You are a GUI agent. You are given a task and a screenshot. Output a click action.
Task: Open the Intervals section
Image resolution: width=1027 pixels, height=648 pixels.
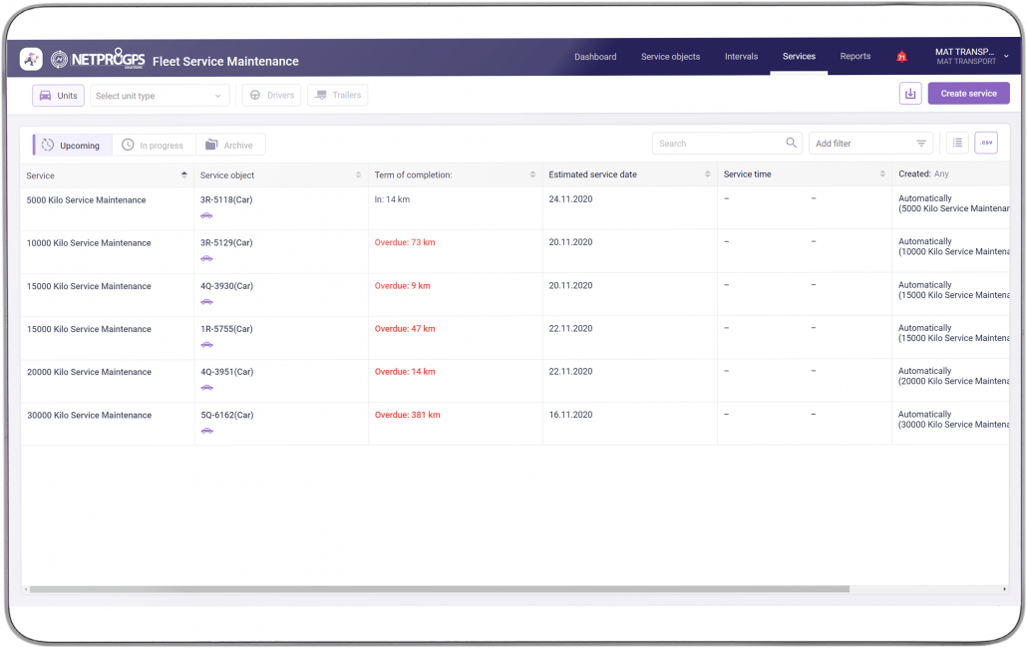click(x=742, y=57)
